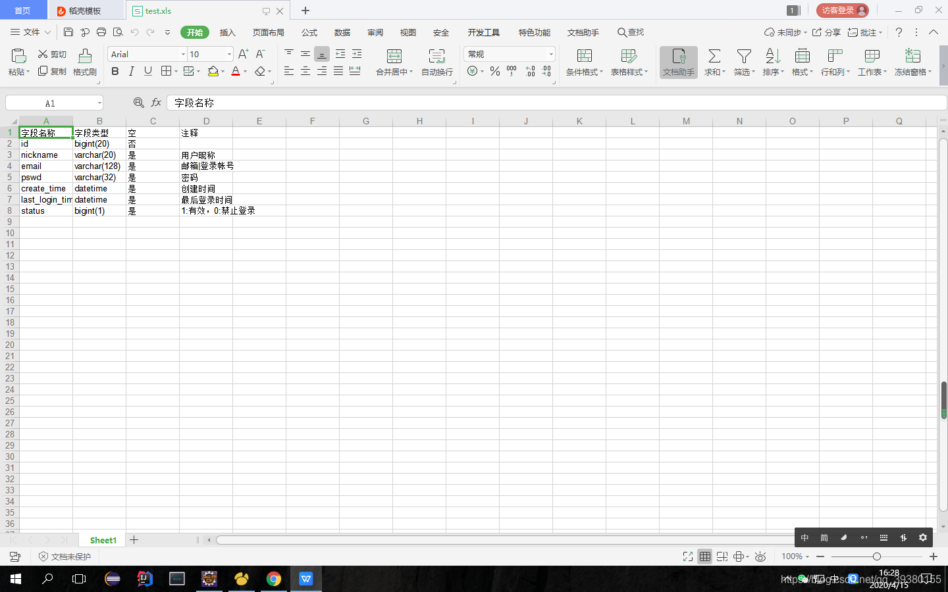The image size is (948, 592).
Task: Toggle italic formatting
Action: 132,71
